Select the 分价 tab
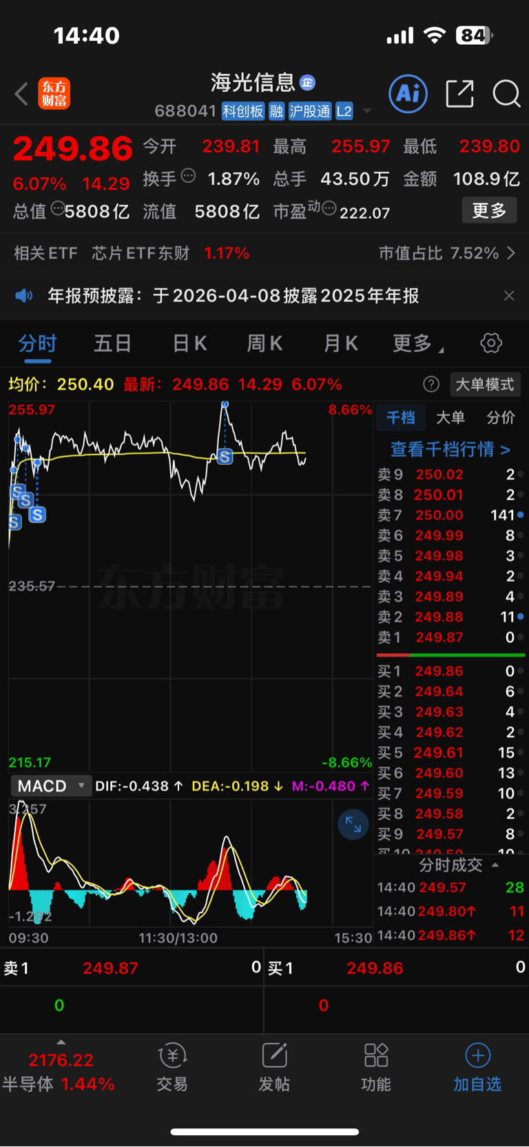 [x=501, y=417]
